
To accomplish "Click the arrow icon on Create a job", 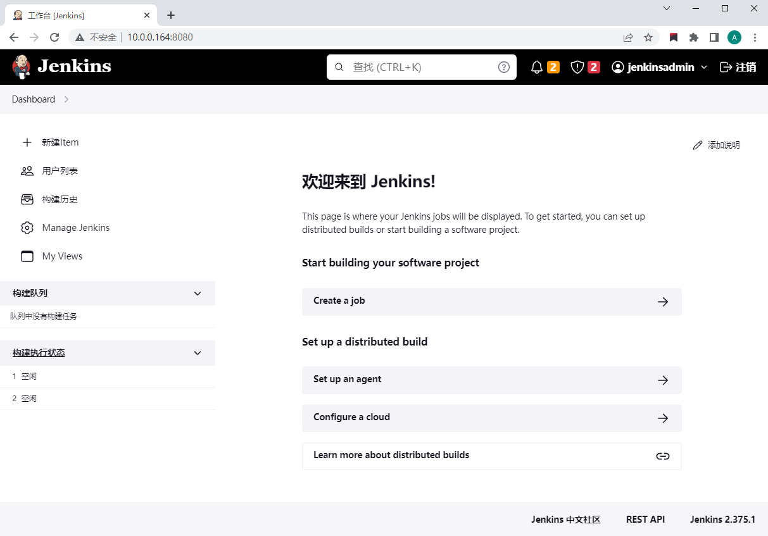I will point(663,302).
